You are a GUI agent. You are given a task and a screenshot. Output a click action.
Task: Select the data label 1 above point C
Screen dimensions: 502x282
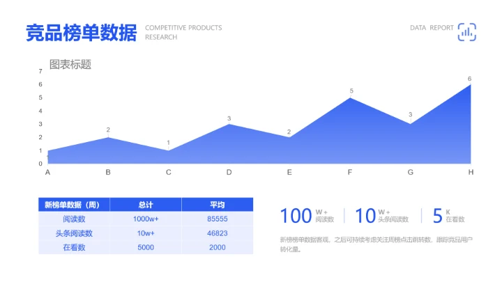tap(168, 143)
